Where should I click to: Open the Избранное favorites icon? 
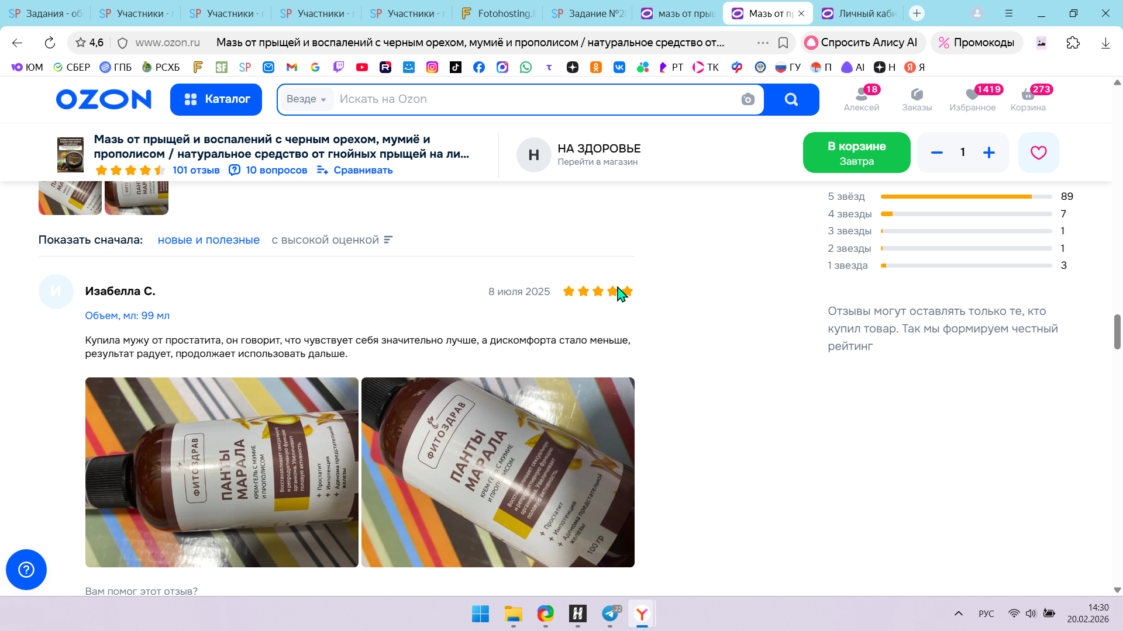tap(972, 99)
